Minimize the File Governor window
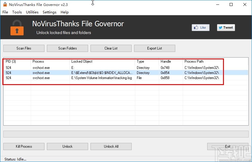The image size is (252, 162). [218, 4]
